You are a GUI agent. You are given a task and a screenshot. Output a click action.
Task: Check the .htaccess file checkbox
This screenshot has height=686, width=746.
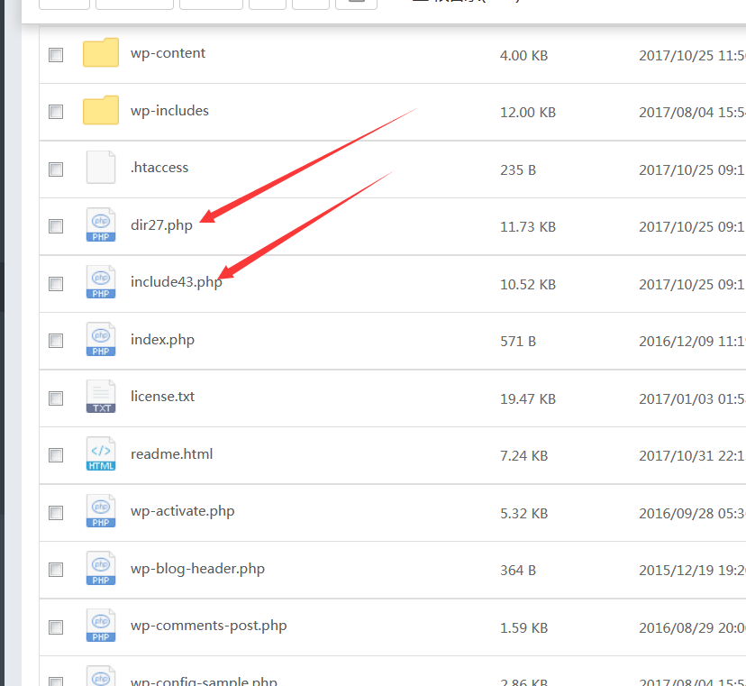point(56,169)
